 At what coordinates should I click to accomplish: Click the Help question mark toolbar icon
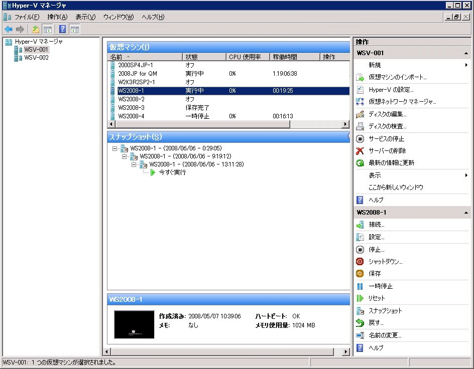pos(63,29)
